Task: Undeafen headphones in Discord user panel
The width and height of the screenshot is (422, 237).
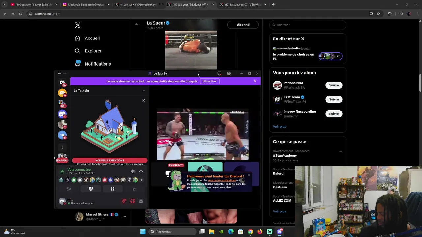Action: 133,201
